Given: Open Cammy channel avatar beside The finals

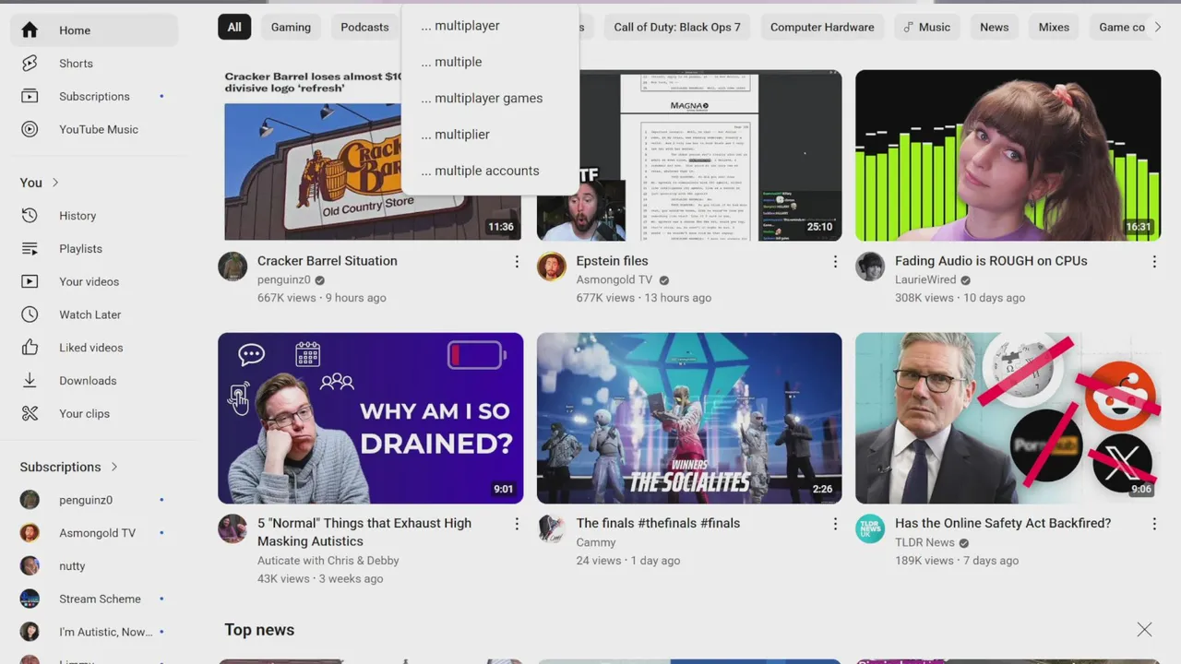Looking at the screenshot, I should click(x=552, y=528).
